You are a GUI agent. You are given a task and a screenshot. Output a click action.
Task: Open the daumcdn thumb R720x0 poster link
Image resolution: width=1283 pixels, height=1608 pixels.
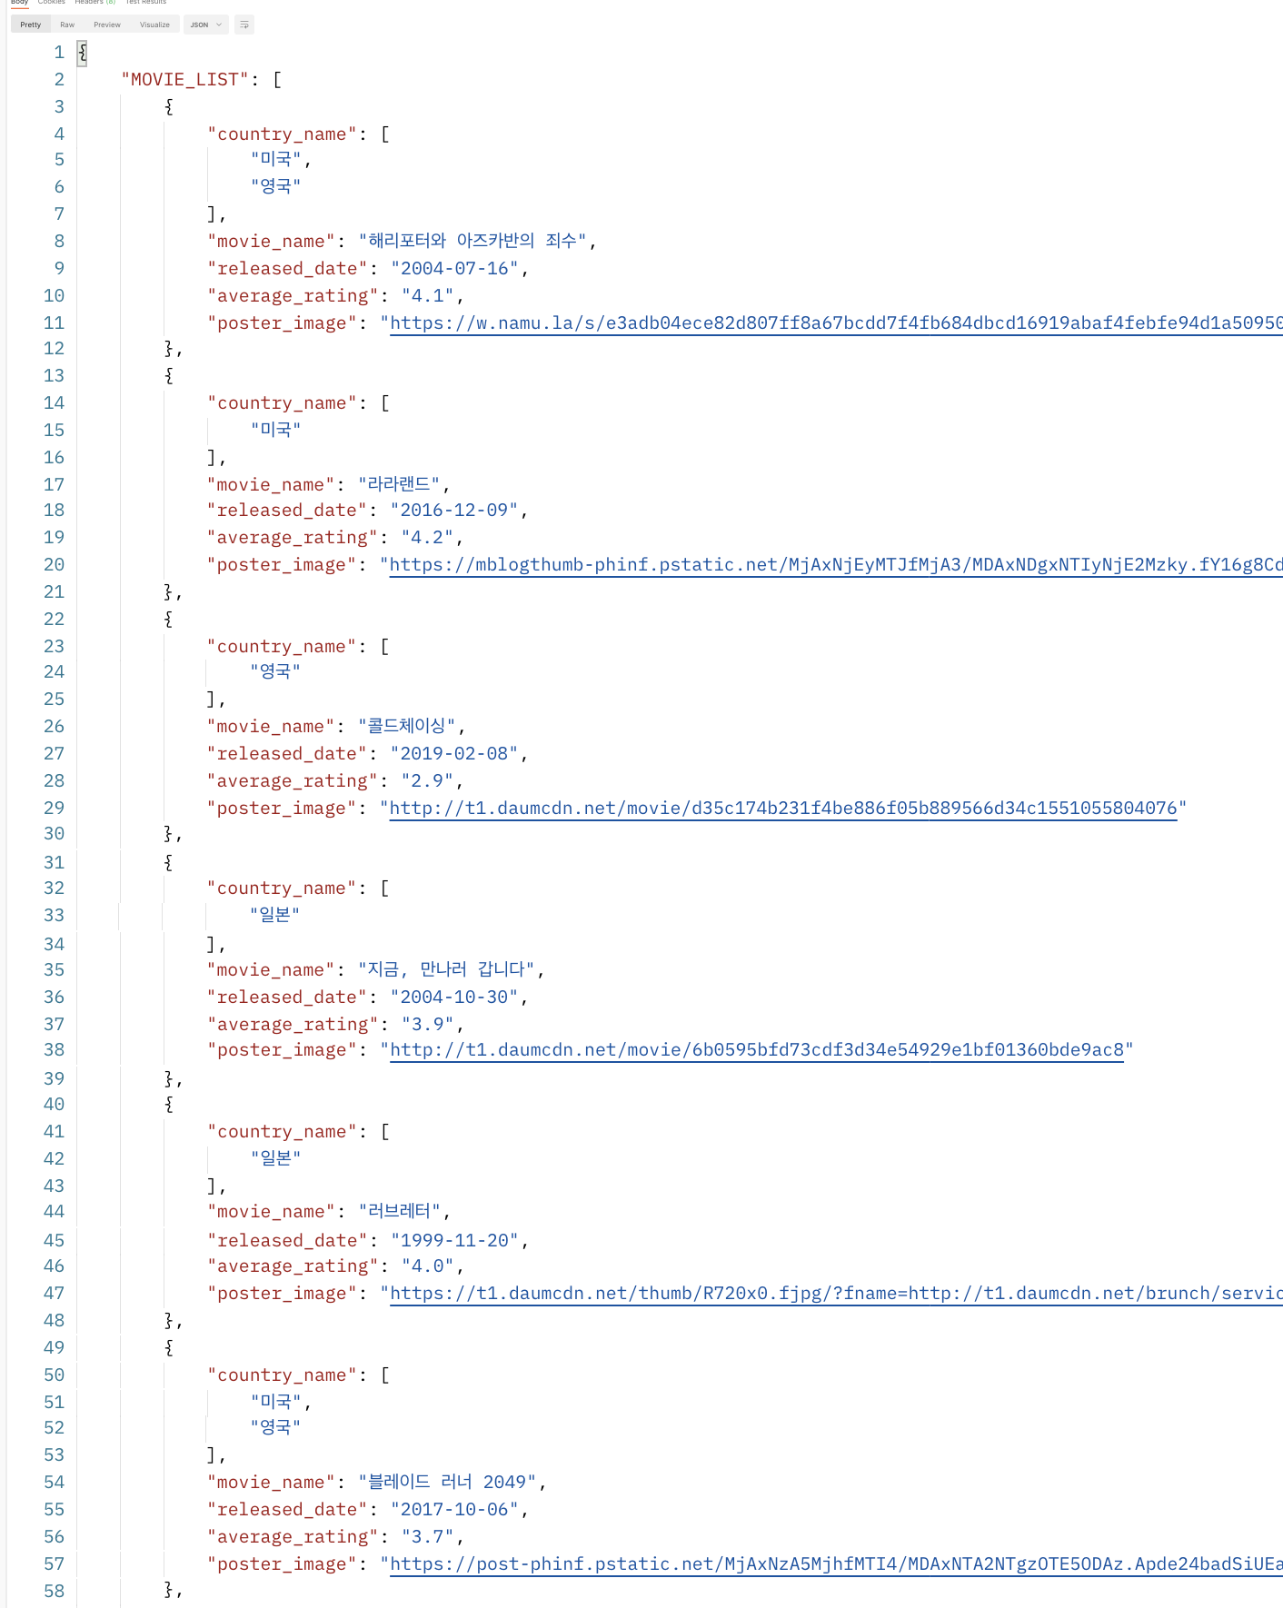tap(836, 1294)
